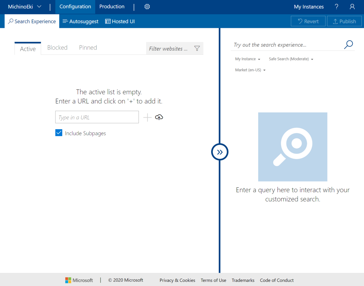Open My Instances link
This screenshot has width=364, height=286.
coord(309,7)
